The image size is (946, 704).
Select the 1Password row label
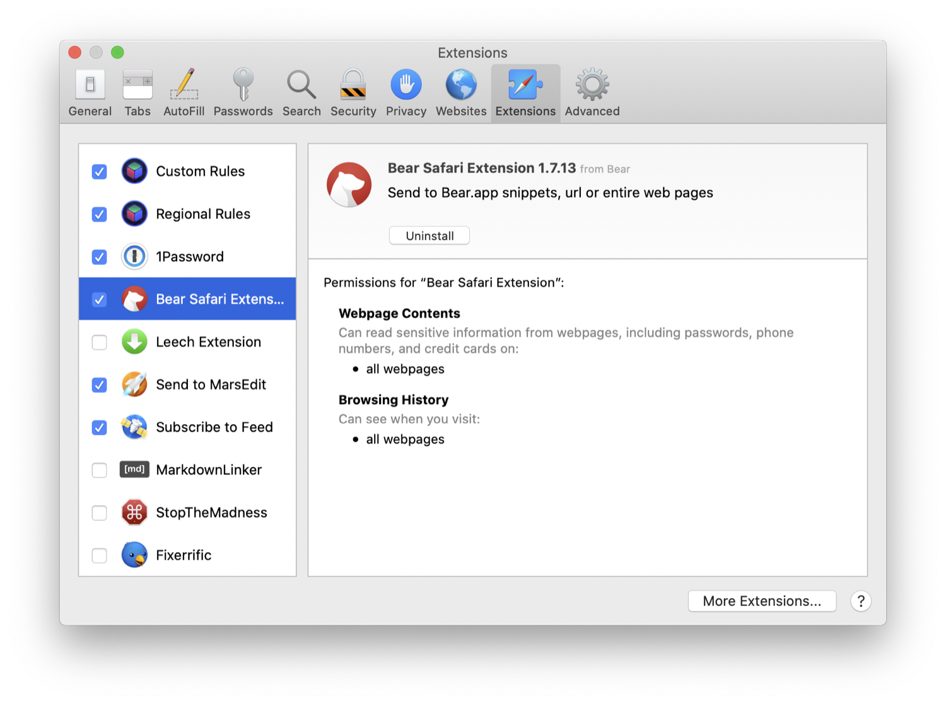190,257
